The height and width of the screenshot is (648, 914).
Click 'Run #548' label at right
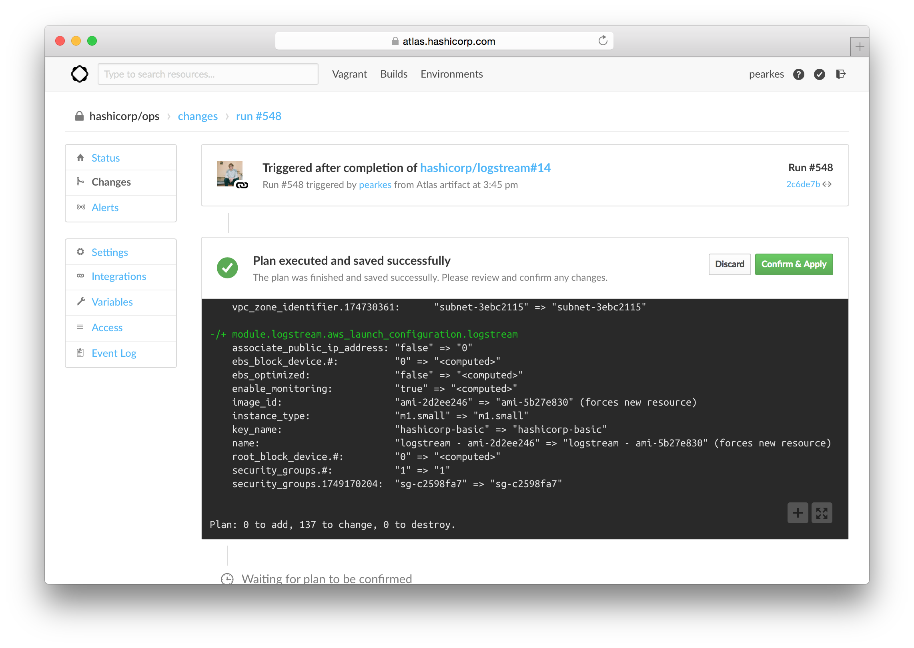(x=810, y=168)
